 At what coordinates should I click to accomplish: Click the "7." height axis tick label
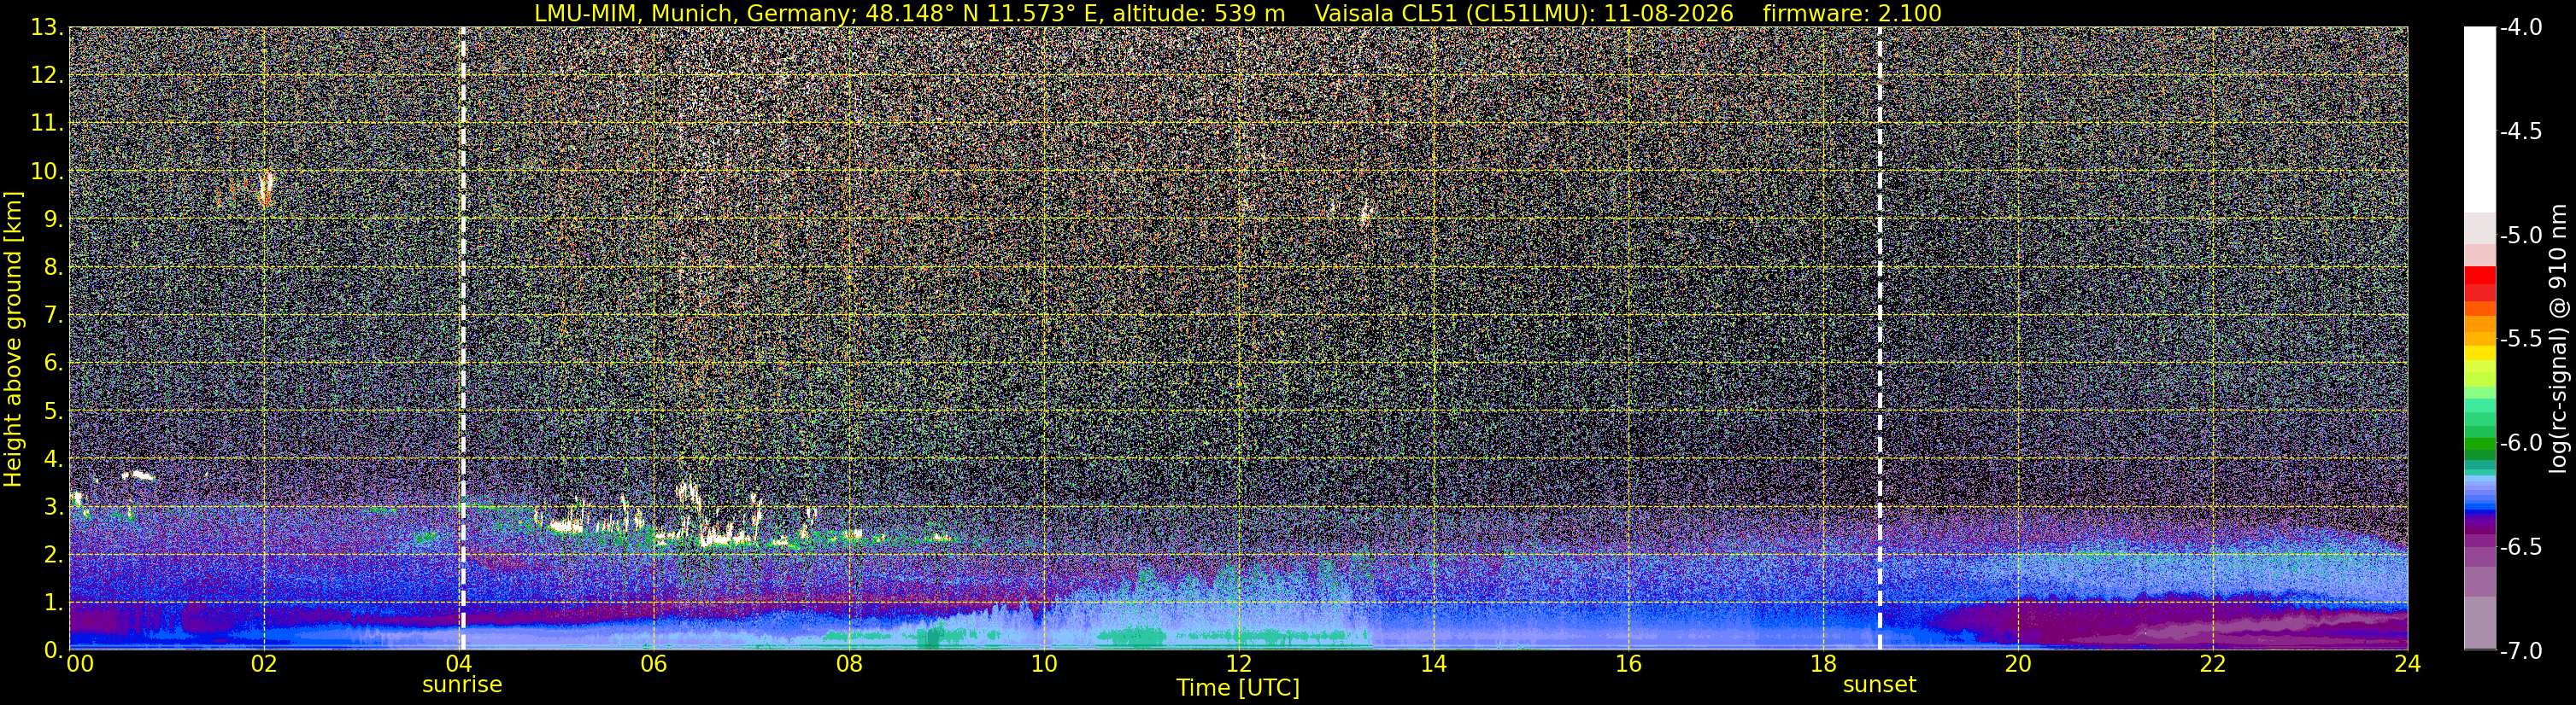54,315
